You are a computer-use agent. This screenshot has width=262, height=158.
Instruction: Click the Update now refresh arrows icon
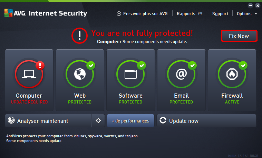click(163, 120)
